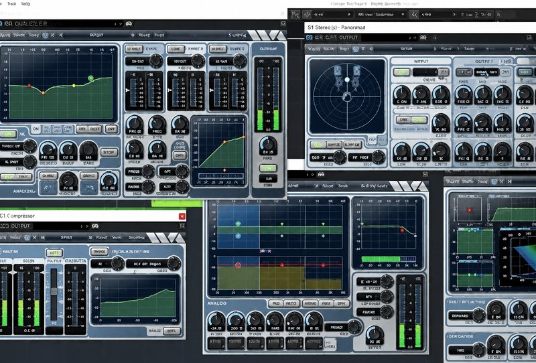
Task: Click the A/B compare icon in S1 Stereo title bar
Action: point(423,38)
